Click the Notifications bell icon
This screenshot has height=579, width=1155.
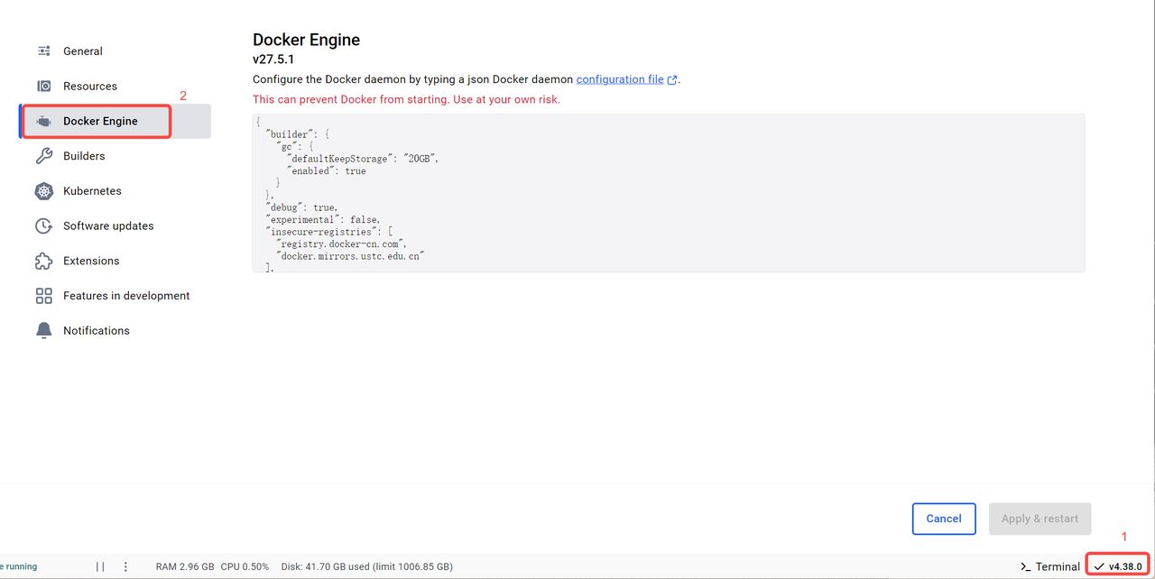click(43, 331)
